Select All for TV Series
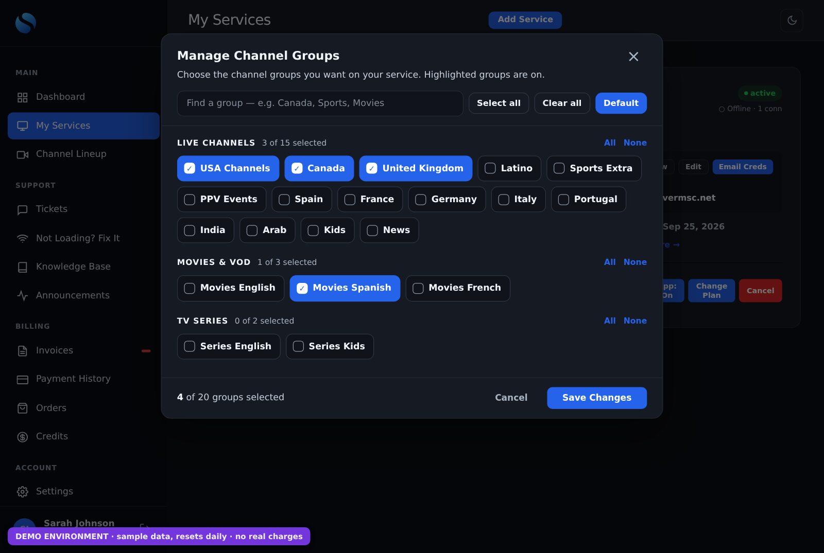The width and height of the screenshot is (824, 553). (610, 321)
